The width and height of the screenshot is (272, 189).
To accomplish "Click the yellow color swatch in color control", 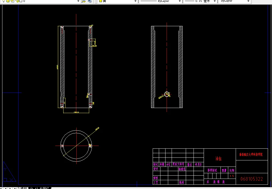I will (100, 1).
